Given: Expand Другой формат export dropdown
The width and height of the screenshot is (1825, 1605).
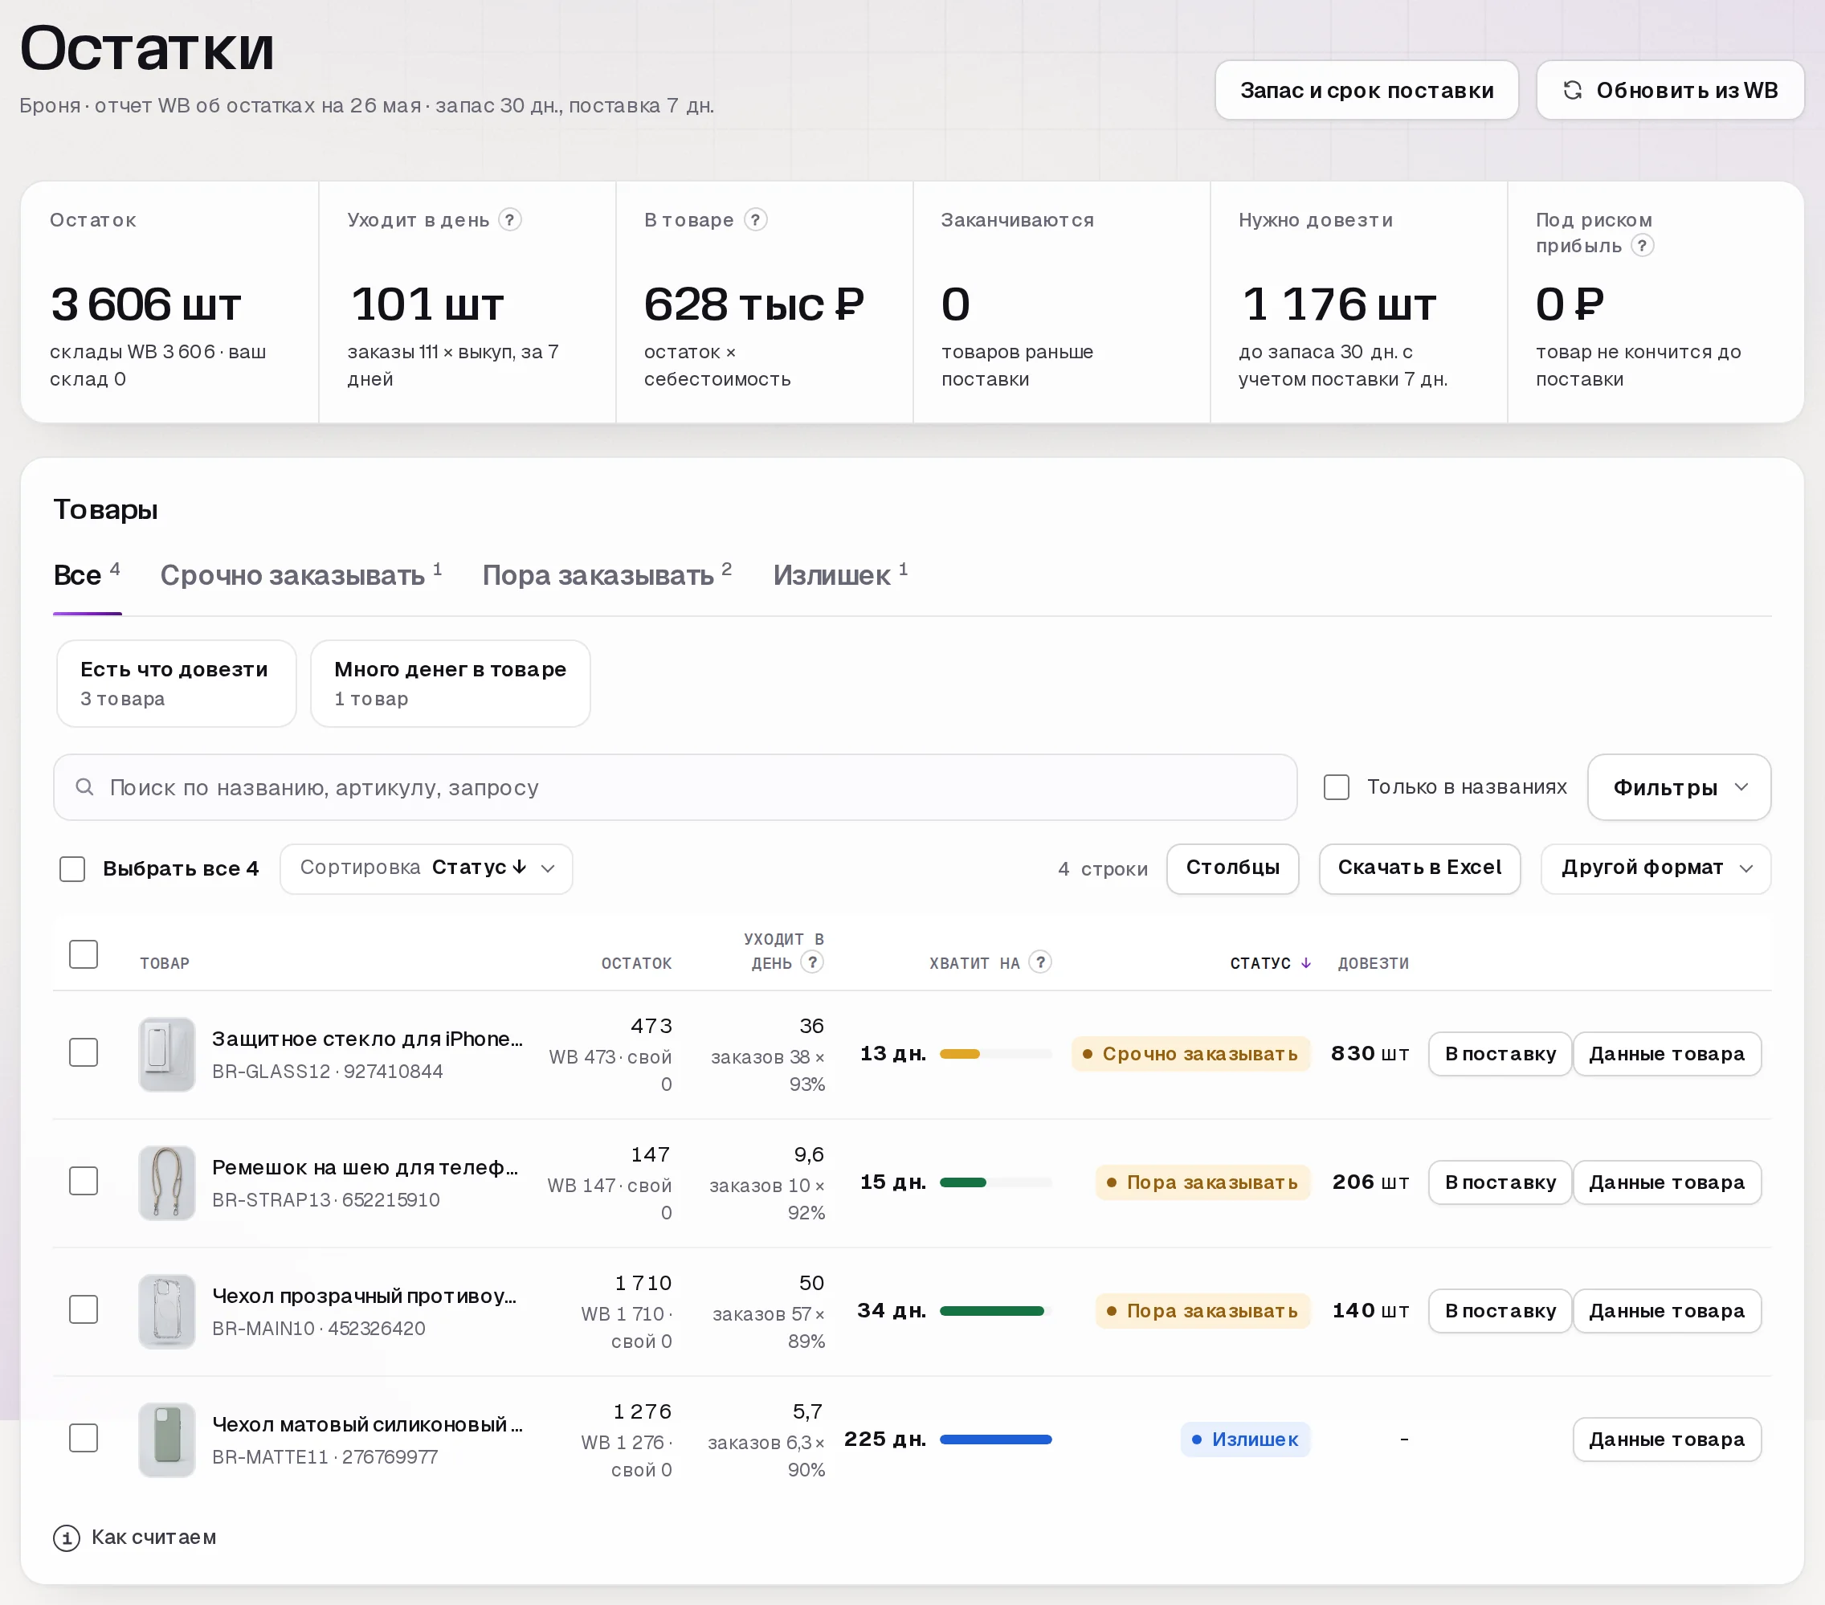Looking at the screenshot, I should click(1656, 868).
